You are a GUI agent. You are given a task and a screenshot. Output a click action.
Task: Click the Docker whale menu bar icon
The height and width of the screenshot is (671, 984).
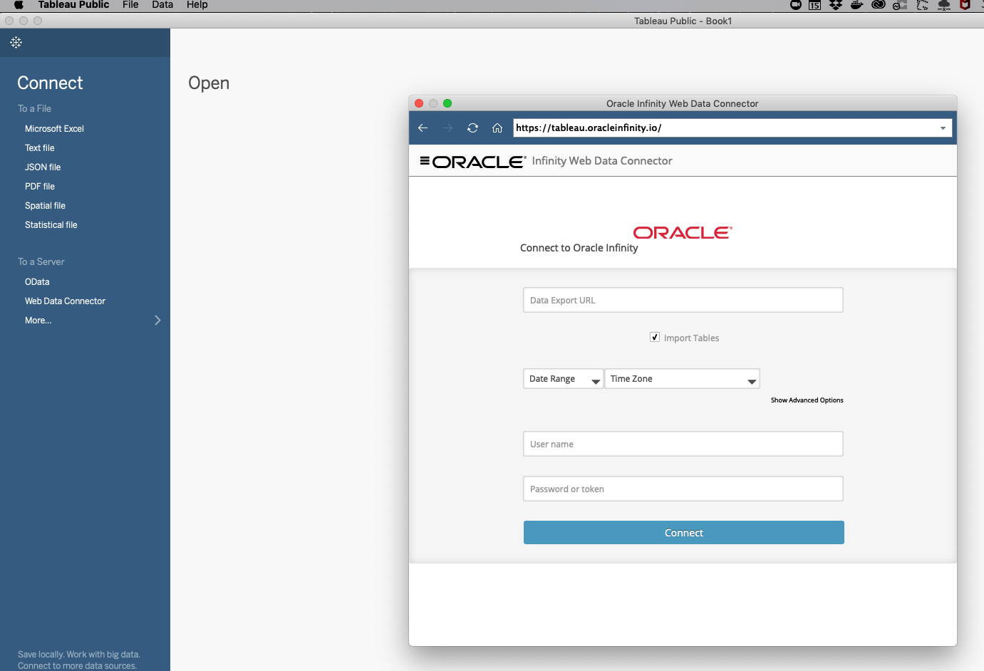[857, 5]
